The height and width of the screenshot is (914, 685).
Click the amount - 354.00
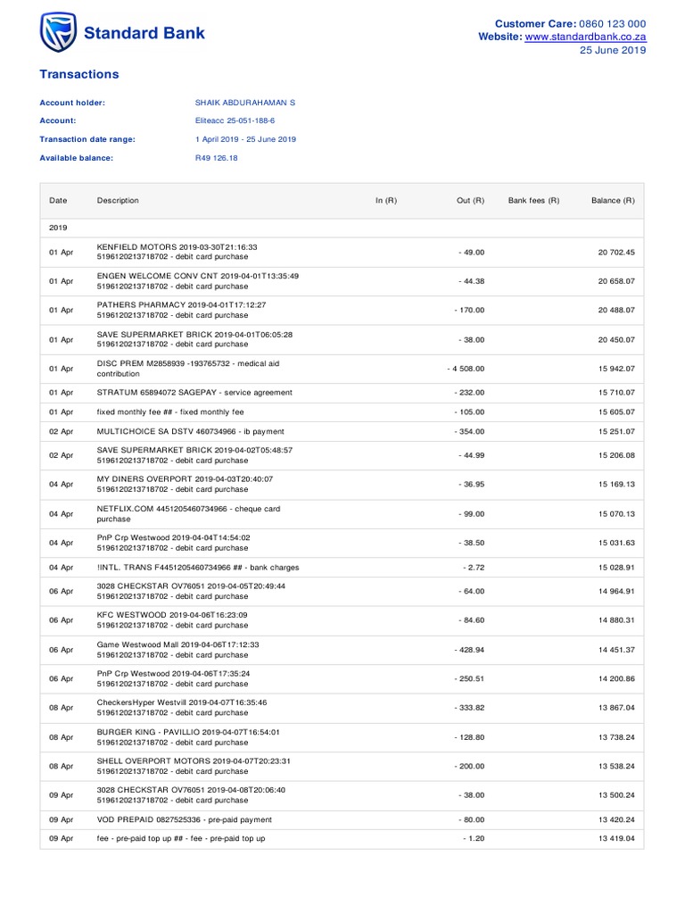pyautogui.click(x=469, y=432)
